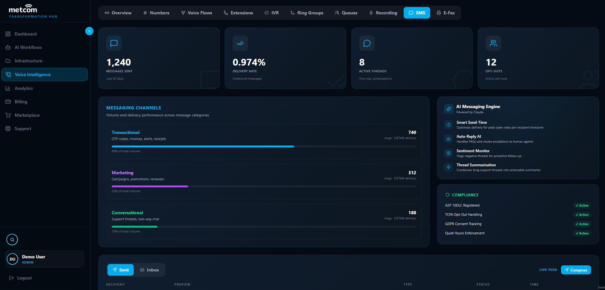Screen dimensions: 605x290
Task: Open the Demo User profile card
Action: coord(45,259)
